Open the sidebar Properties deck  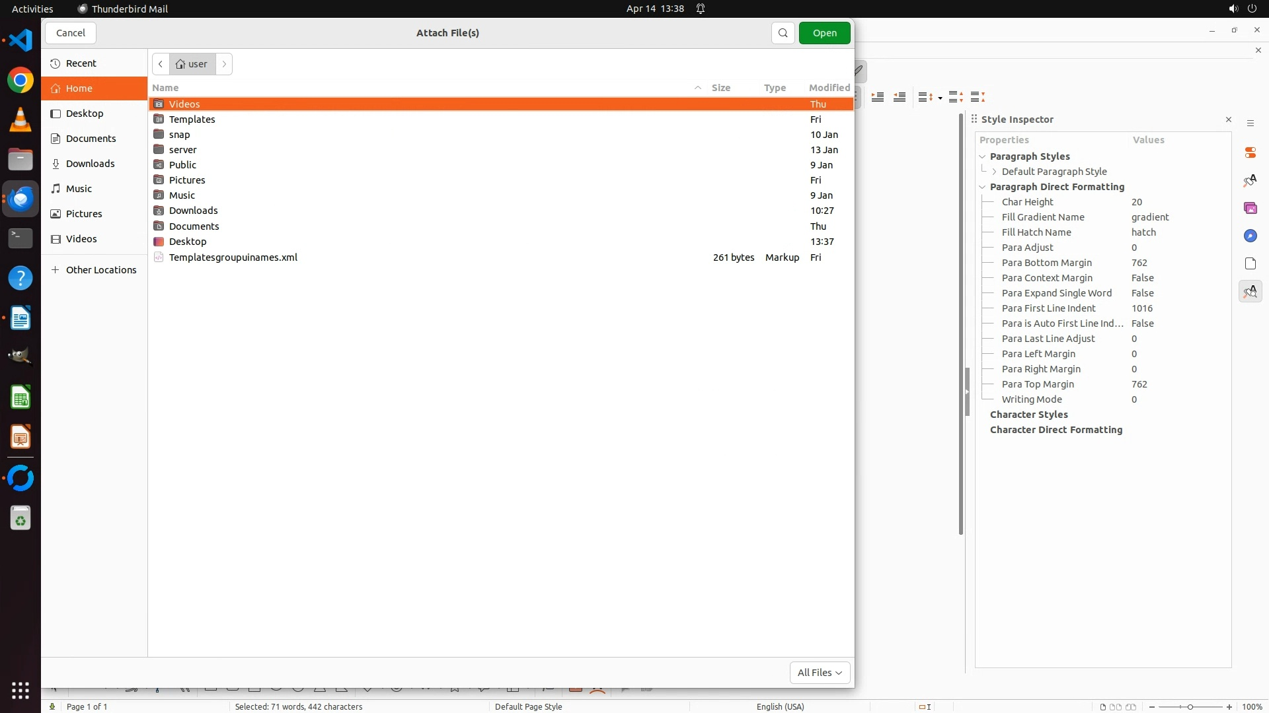tap(1250, 153)
